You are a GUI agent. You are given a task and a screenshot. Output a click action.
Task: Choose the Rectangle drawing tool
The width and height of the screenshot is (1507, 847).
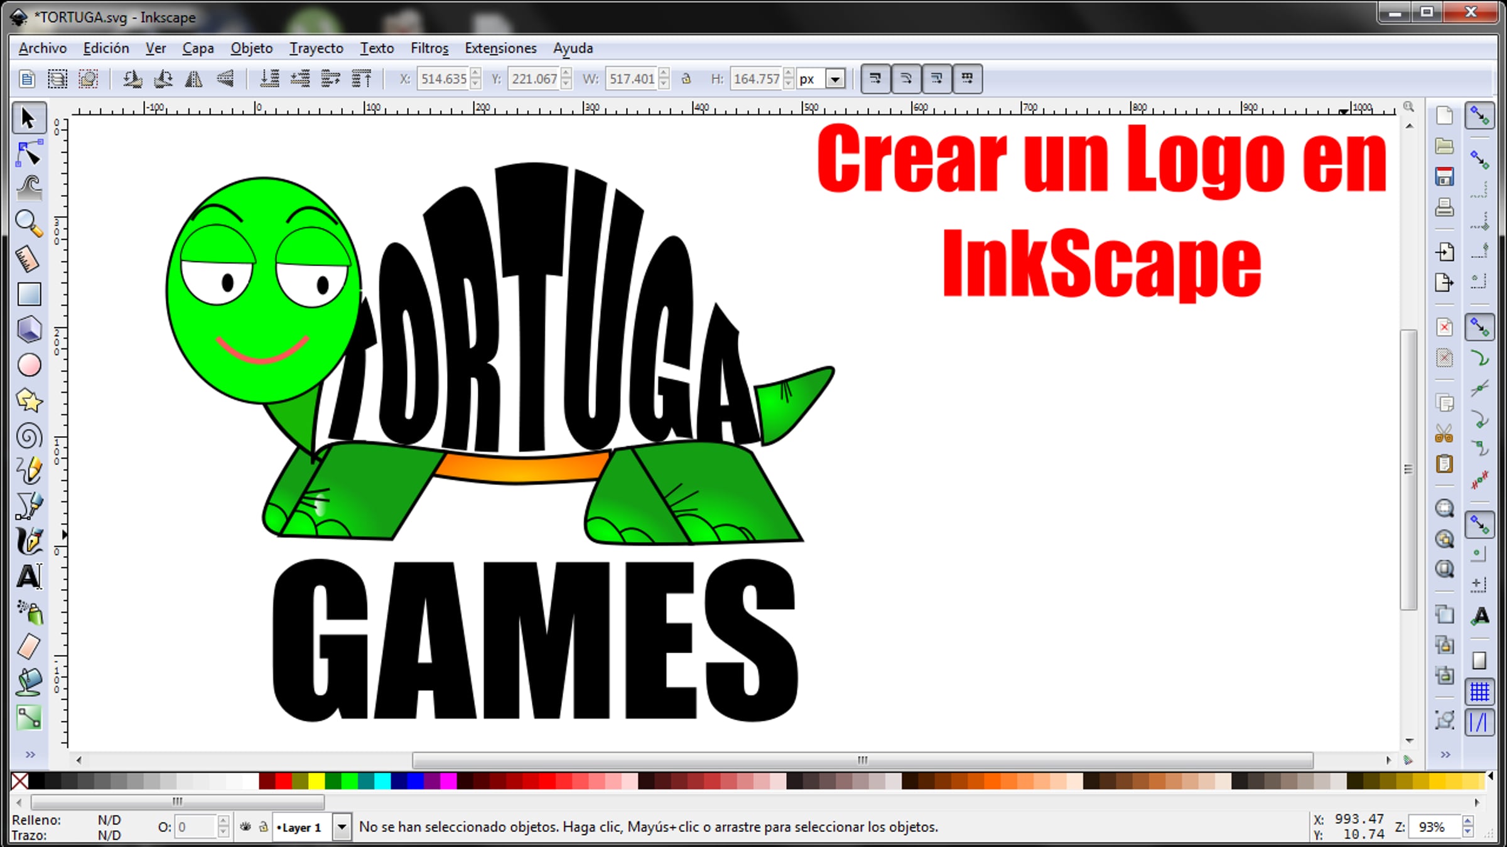(x=29, y=294)
